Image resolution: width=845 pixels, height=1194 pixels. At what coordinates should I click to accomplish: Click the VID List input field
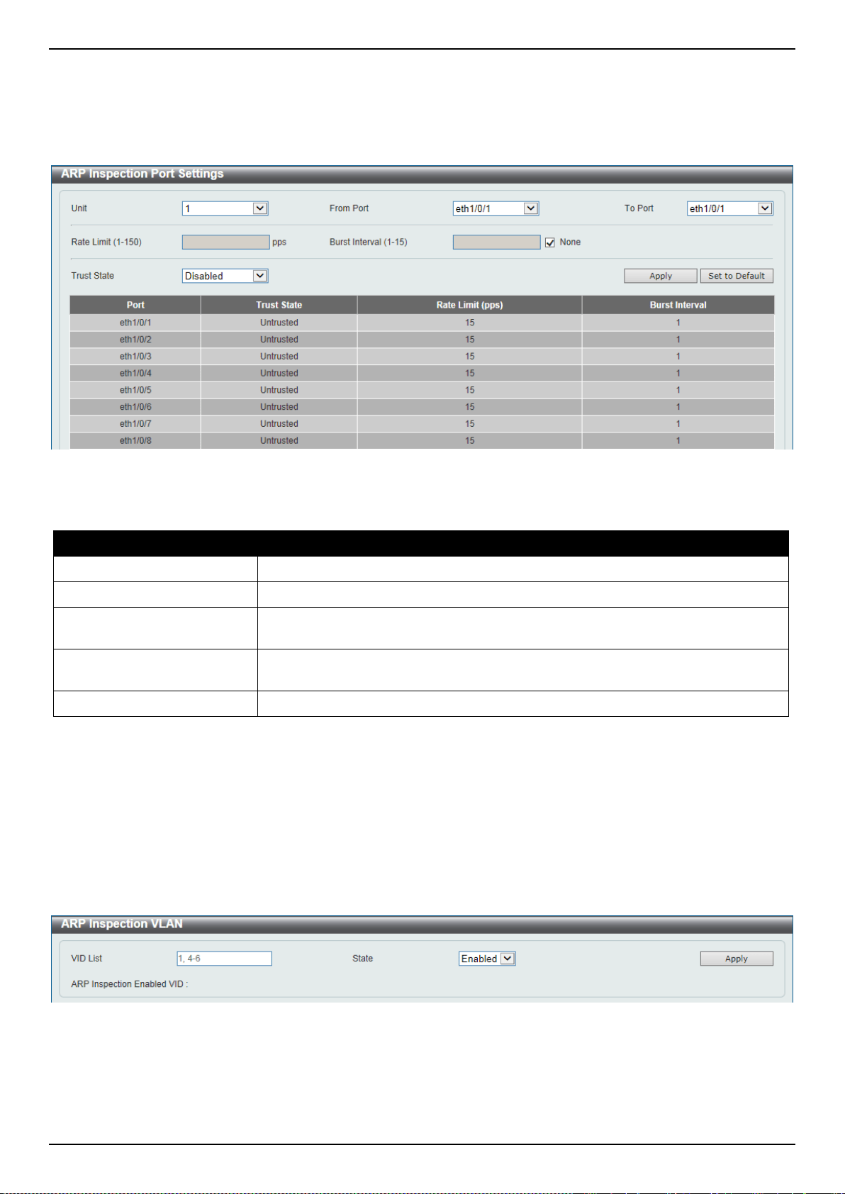[x=224, y=959]
